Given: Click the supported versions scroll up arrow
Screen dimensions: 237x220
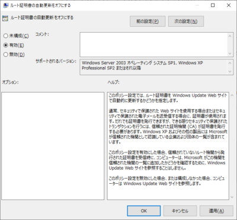Looking at the screenshot, I should click(230, 63).
